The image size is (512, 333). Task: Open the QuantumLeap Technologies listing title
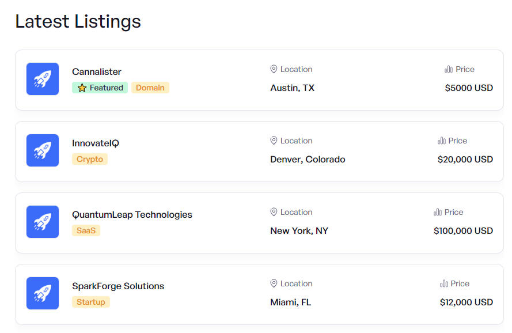click(x=132, y=215)
